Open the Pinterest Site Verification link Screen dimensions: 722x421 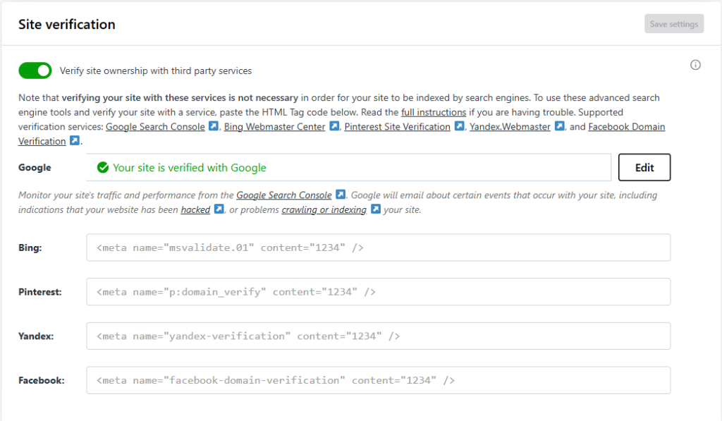(x=397, y=127)
